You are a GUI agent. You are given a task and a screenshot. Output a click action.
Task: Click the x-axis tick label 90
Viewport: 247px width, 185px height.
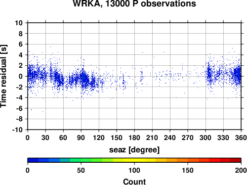point(81,138)
